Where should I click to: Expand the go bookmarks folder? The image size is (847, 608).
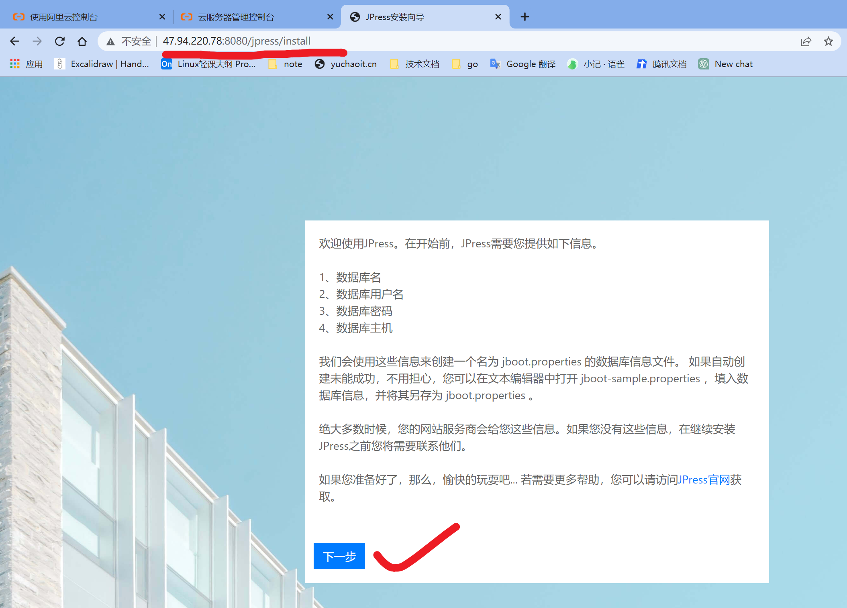point(465,64)
